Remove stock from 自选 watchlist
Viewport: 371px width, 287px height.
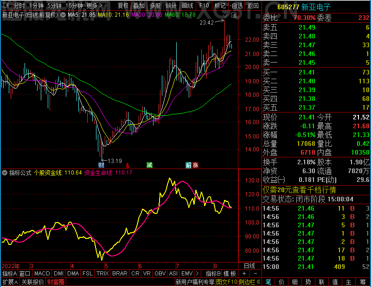pos(237,6)
